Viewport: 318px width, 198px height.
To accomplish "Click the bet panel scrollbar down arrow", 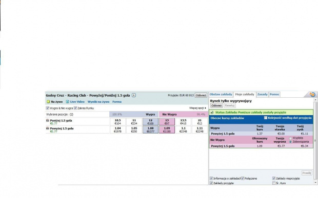I will [315, 183].
